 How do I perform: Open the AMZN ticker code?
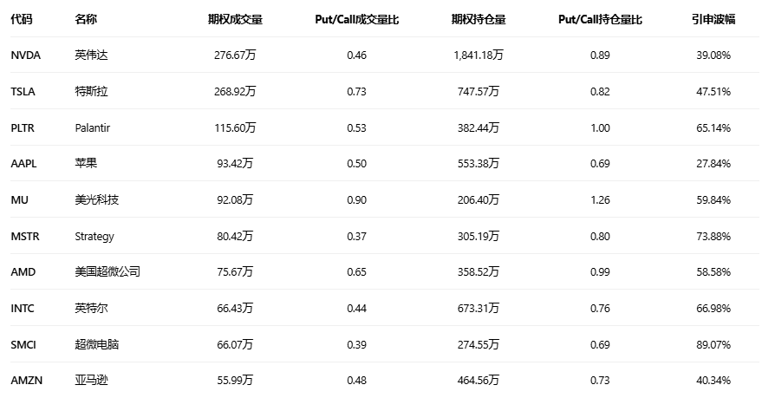(26, 381)
